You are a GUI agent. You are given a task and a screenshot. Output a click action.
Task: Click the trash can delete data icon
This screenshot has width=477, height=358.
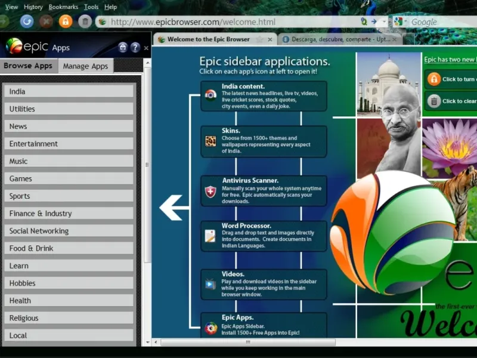click(x=85, y=21)
